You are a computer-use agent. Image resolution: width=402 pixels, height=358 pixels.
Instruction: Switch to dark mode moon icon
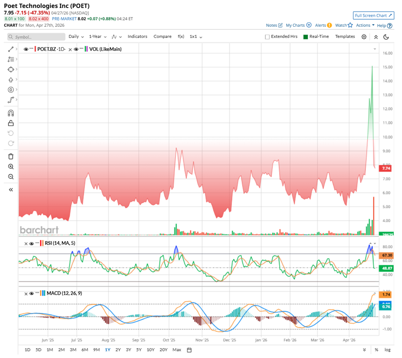tap(386, 37)
